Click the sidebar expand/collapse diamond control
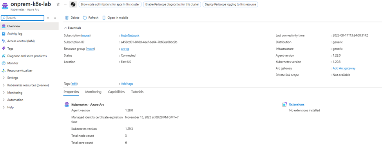 [48, 18]
